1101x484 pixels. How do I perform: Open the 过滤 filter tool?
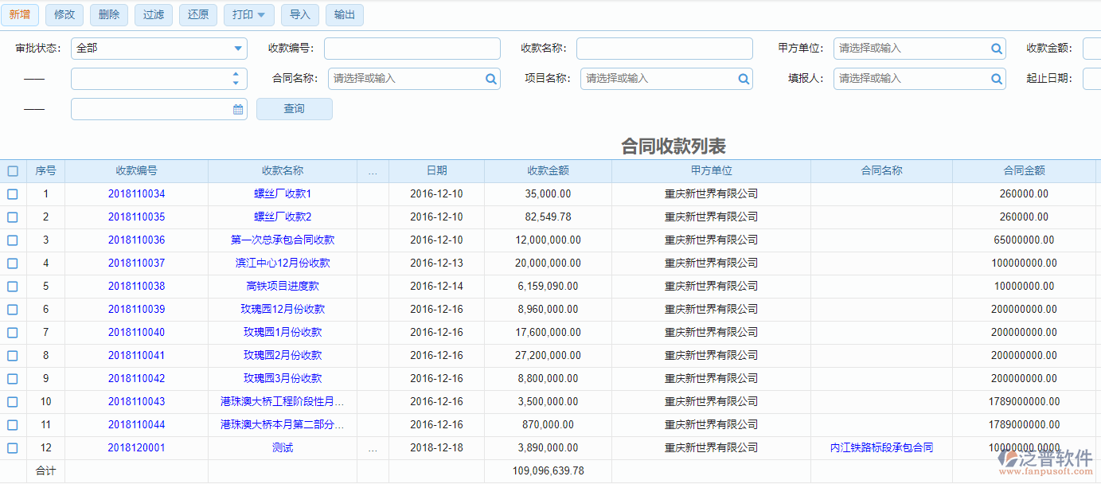(153, 14)
